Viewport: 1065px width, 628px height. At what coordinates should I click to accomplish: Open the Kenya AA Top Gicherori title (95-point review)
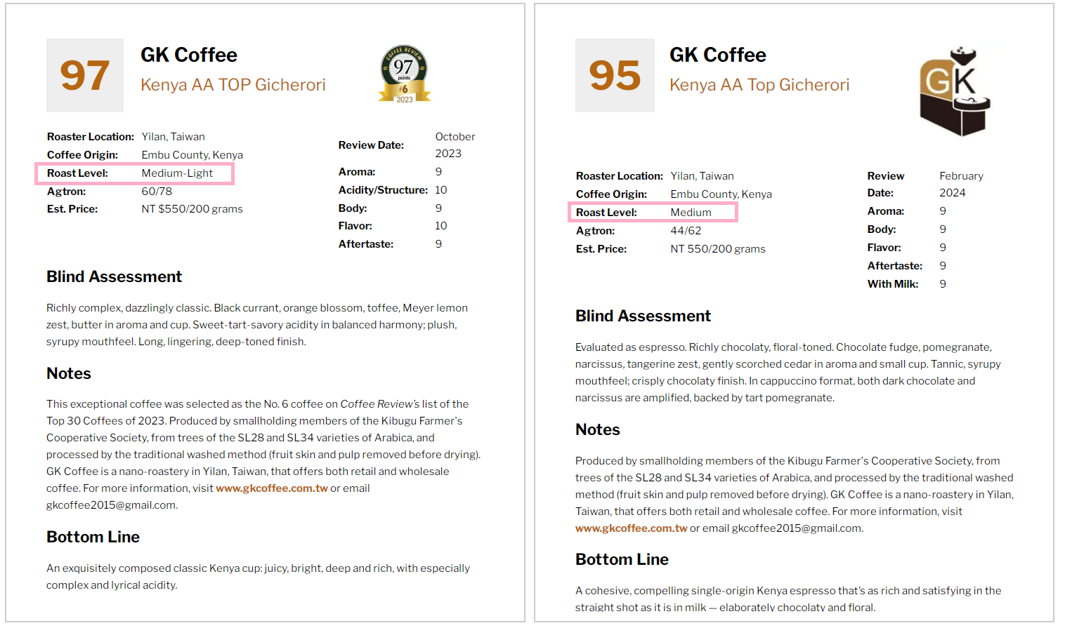759,85
